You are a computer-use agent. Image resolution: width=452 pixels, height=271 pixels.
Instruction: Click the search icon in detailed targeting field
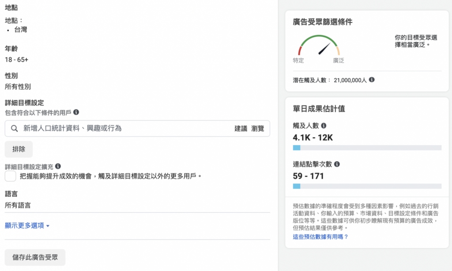pos(15,128)
